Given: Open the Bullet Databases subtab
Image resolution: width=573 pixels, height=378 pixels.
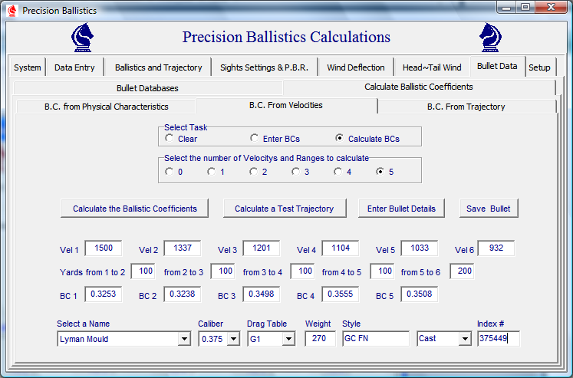Looking at the screenshot, I should pos(147,88).
